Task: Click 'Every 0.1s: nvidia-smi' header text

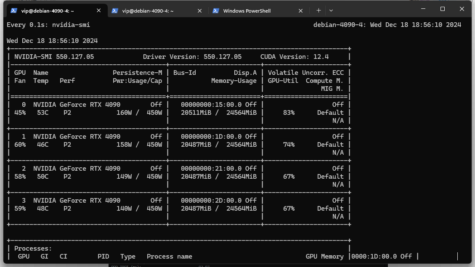Action: pyautogui.click(x=48, y=25)
